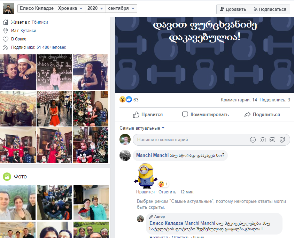The width and height of the screenshot is (294, 238).
Task: Click the heart icon beside В браке
Action: [x=6, y=39]
